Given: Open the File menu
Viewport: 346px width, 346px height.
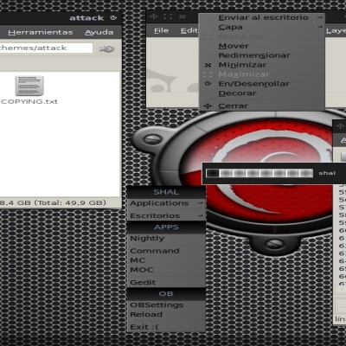Looking at the screenshot, I should click(x=161, y=30).
